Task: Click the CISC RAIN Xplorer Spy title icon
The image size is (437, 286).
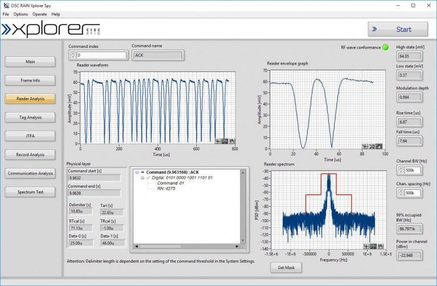Action: (6, 5)
